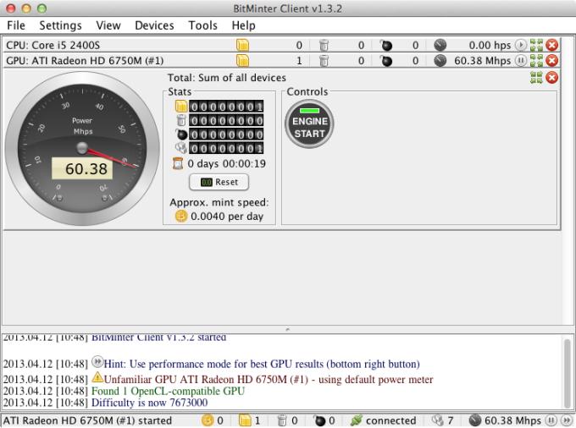Viewport: 576px width, 428px height.
Task: Open the Devices menu
Action: (154, 25)
